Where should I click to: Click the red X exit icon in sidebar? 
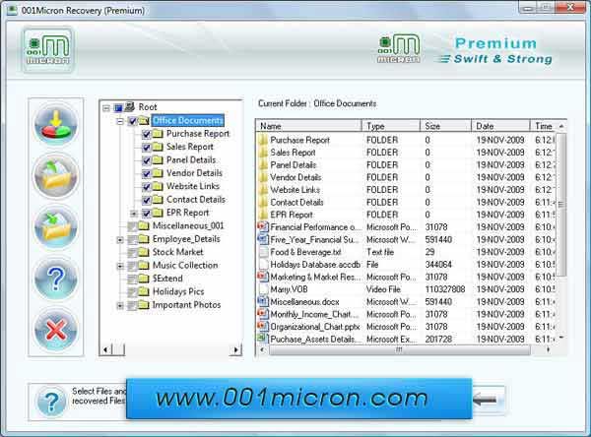pos(56,330)
